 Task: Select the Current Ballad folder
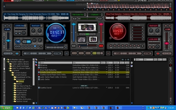(x=20, y=73)
